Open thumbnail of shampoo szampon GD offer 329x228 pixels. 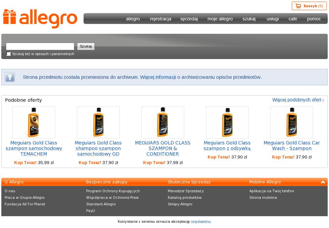tap(98, 122)
